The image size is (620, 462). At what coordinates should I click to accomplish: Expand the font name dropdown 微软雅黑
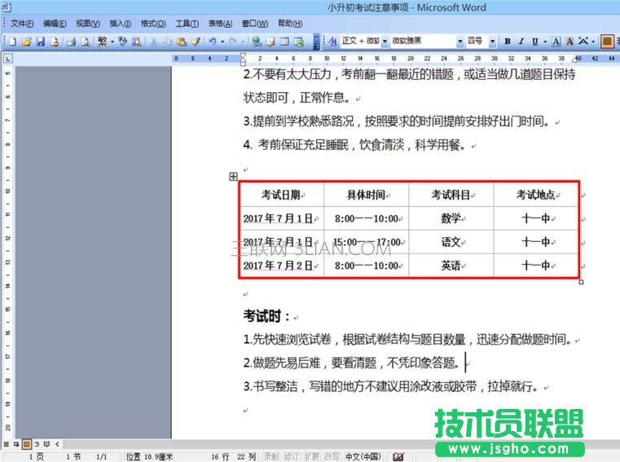coord(460,41)
